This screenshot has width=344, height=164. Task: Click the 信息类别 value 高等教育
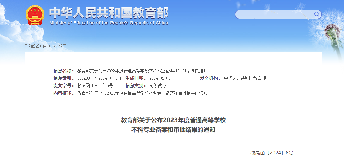click(x=158, y=86)
